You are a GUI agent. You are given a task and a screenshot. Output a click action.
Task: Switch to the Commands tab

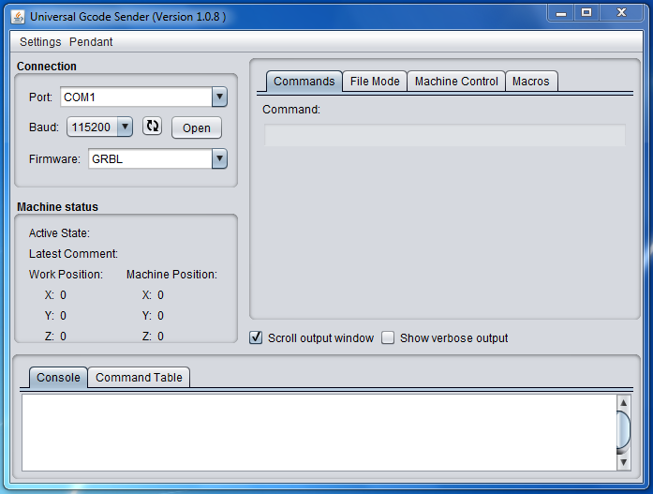point(304,82)
